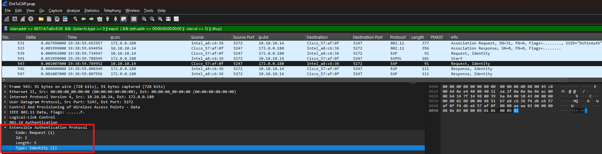Expand the Frame 543 tree node
The image size is (602, 154).
click(x=5, y=87)
